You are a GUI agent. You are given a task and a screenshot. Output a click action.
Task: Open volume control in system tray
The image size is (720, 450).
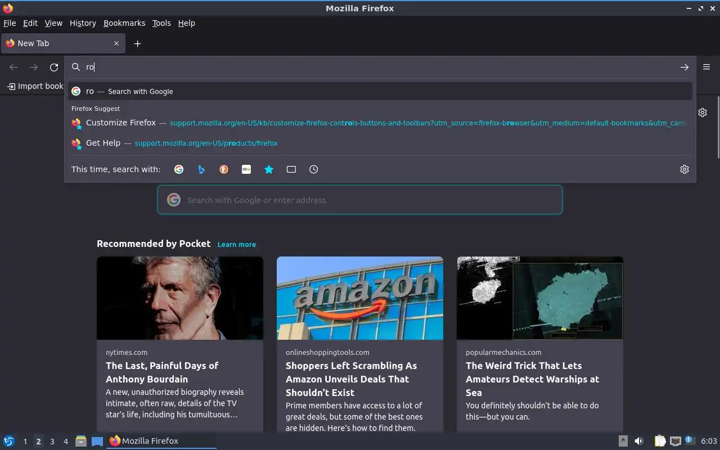click(639, 441)
